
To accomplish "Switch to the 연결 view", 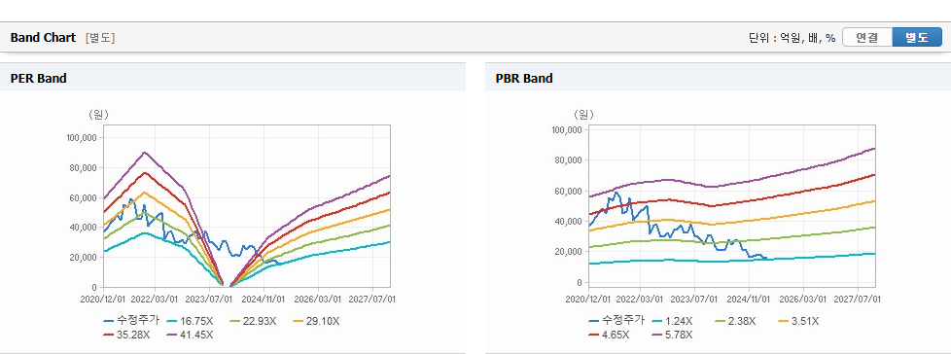I will [867, 38].
